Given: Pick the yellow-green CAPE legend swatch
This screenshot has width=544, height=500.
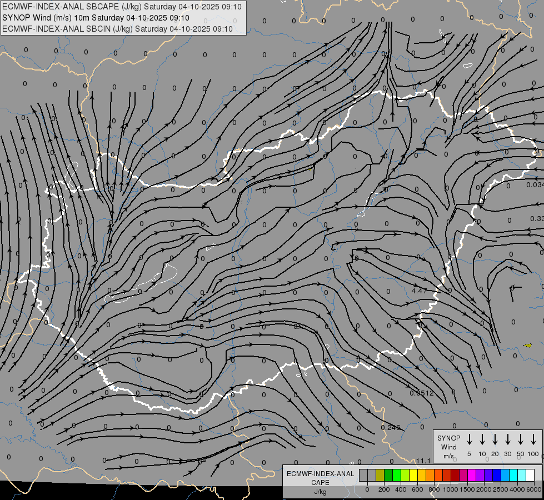Looking at the screenshot, I should pyautogui.click(x=405, y=476).
